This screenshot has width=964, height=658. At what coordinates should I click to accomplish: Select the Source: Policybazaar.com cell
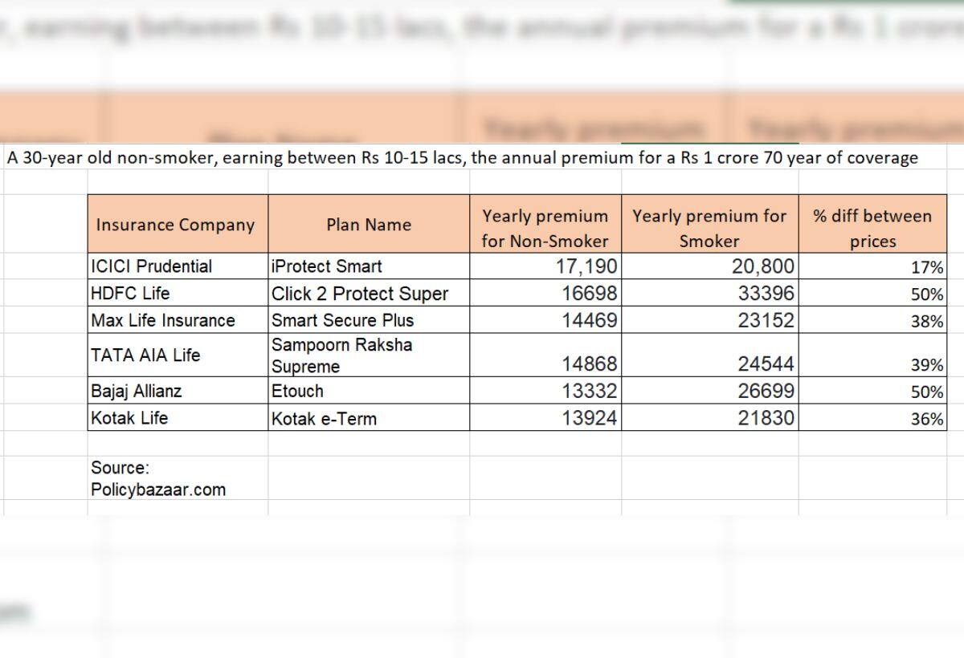[x=178, y=478]
